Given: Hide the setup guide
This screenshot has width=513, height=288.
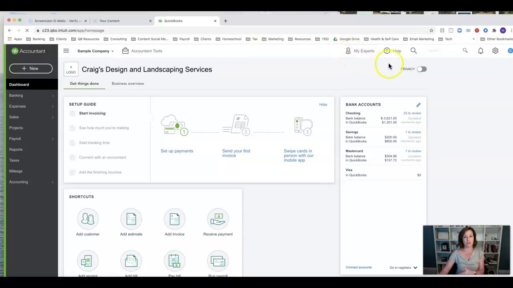Looking at the screenshot, I should 323,104.
